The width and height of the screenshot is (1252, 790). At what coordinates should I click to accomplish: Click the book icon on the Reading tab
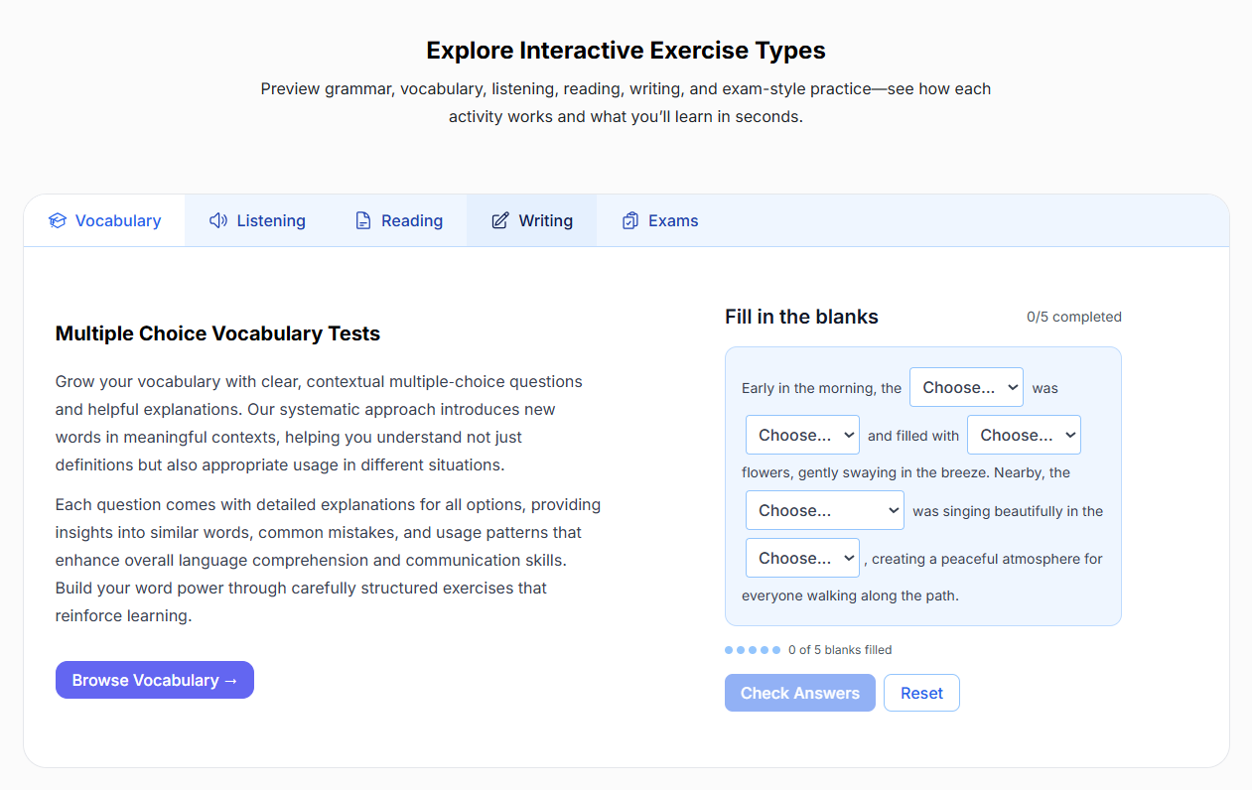tap(361, 220)
